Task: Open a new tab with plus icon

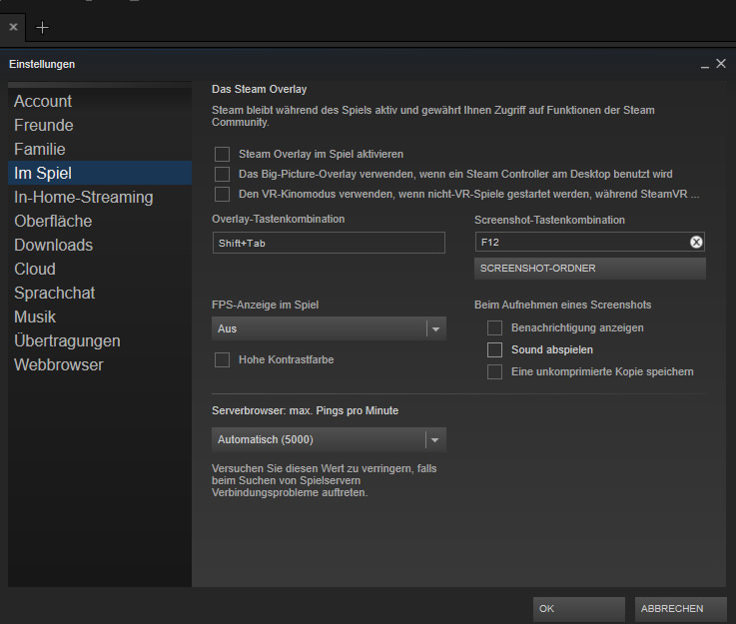Action: (42, 28)
